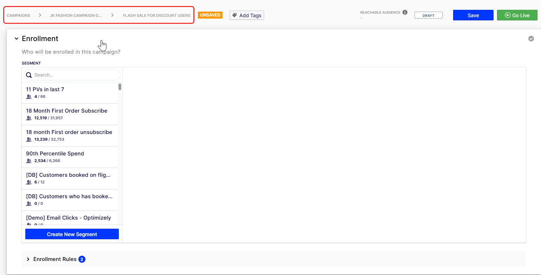
Task: Click the people icon under 90th Percentile Spend
Action: [x=29, y=161]
